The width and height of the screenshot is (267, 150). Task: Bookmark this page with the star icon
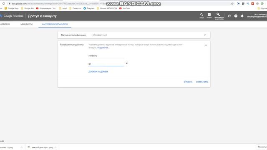(x=232, y=4)
